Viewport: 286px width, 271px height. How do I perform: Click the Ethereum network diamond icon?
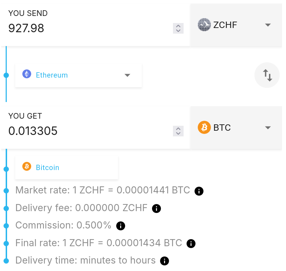[27, 74]
